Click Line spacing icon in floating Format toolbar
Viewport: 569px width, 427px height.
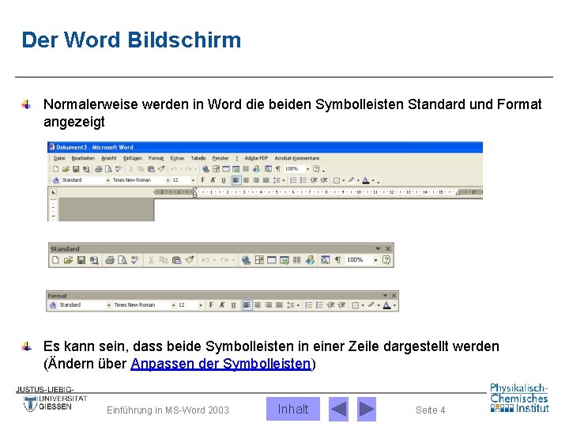pos(290,305)
